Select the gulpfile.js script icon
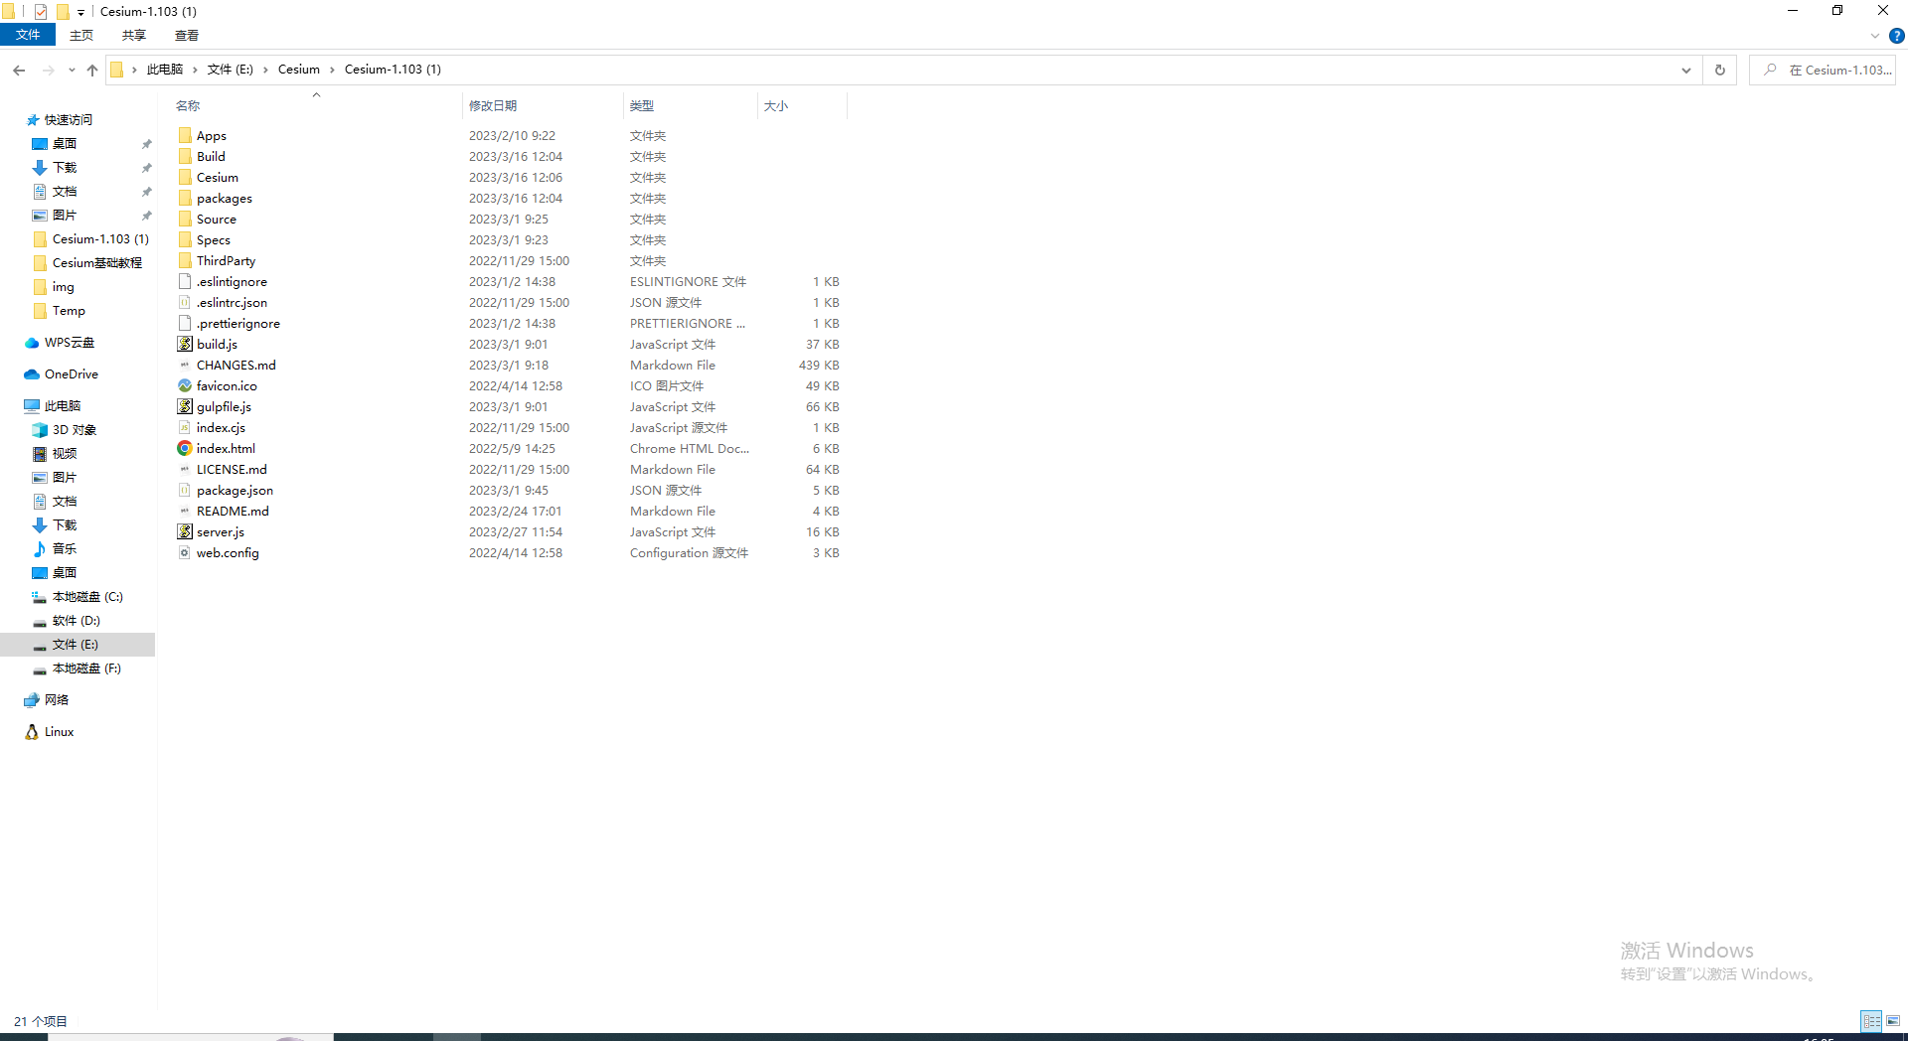The width and height of the screenshot is (1908, 1041). 185,407
